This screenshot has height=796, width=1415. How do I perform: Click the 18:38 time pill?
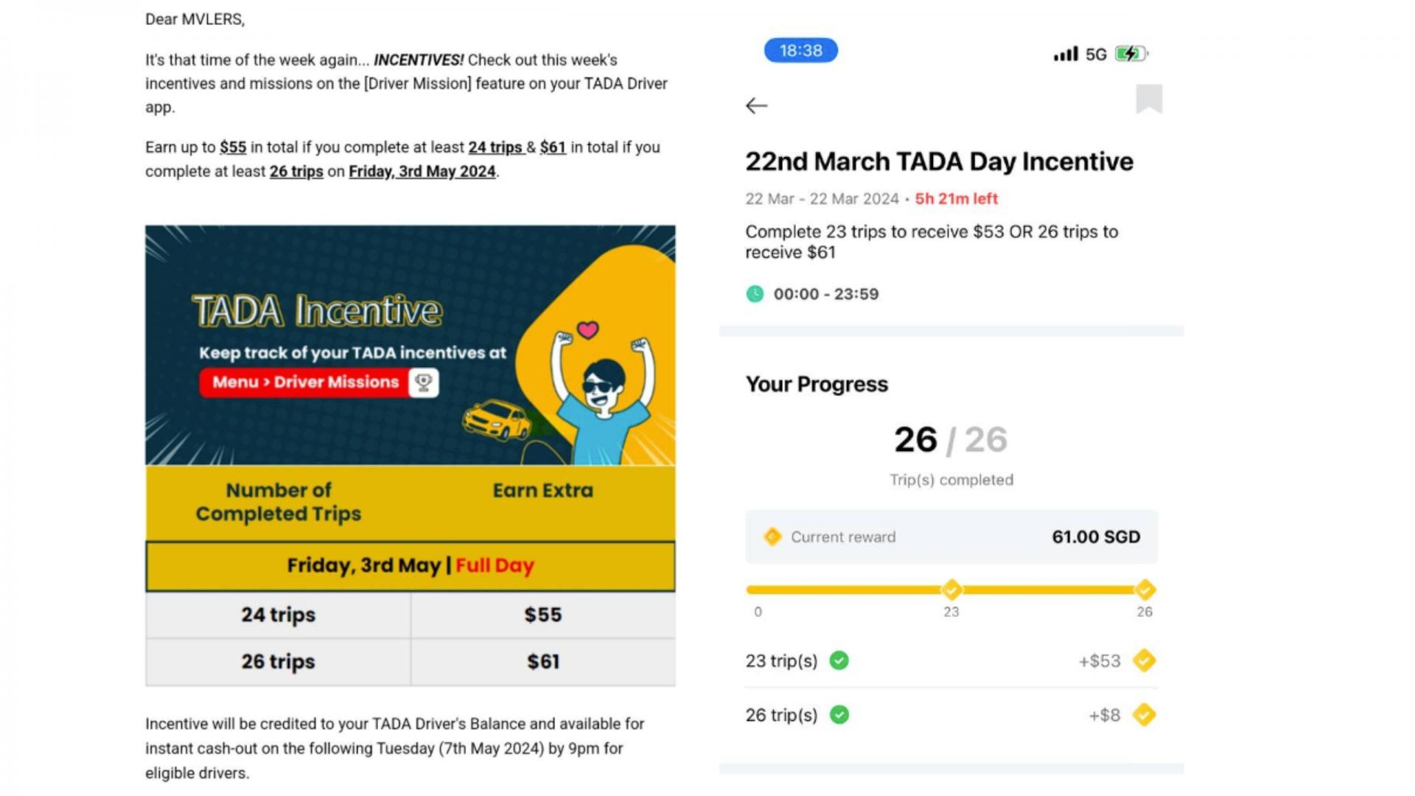(800, 51)
